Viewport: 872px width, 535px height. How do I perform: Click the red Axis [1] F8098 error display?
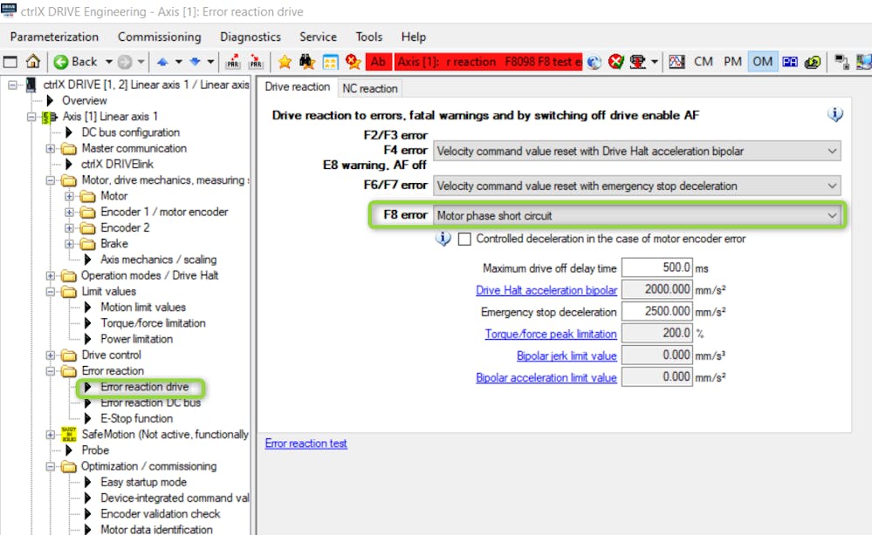pyautogui.click(x=488, y=62)
